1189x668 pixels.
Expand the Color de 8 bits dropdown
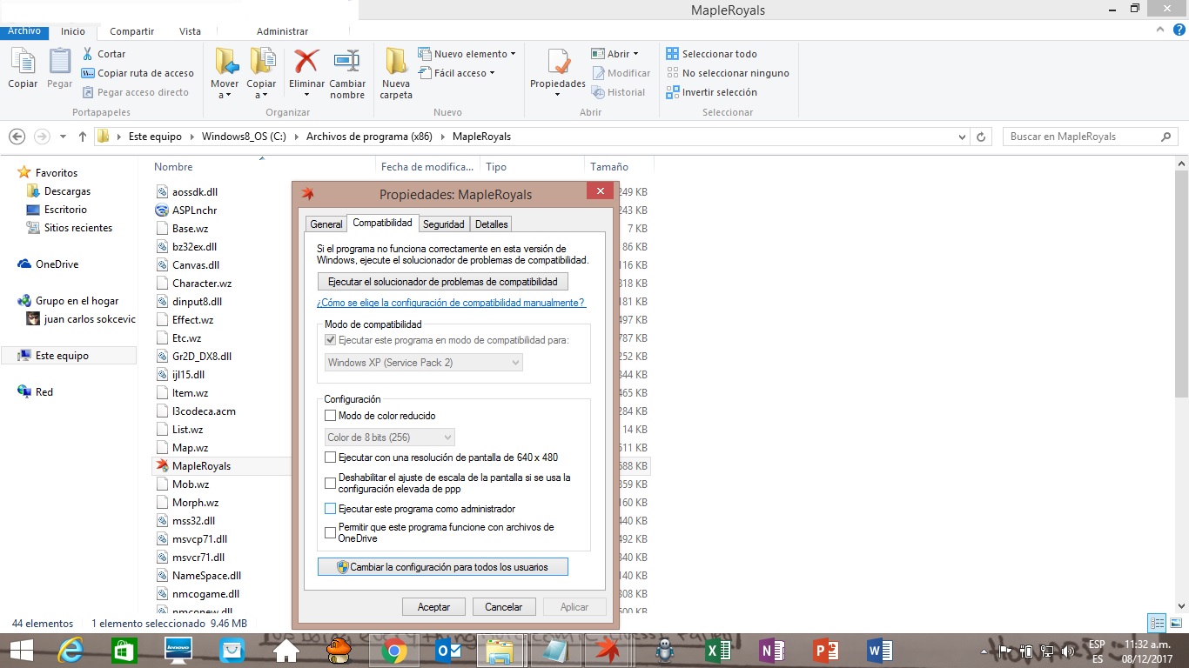coord(390,438)
